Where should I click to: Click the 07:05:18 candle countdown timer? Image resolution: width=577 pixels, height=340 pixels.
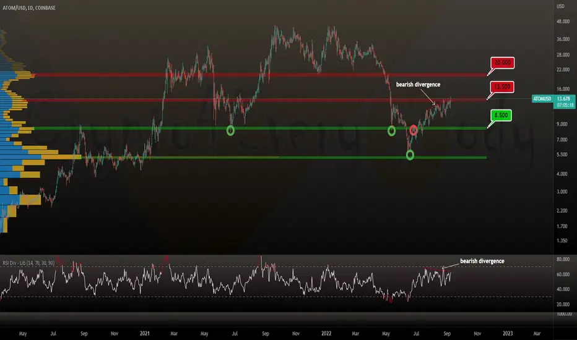click(565, 105)
